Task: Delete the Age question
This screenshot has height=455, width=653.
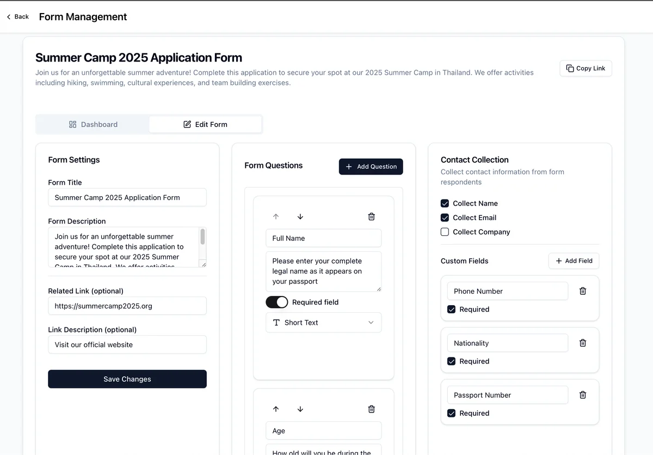Action: pyautogui.click(x=372, y=409)
